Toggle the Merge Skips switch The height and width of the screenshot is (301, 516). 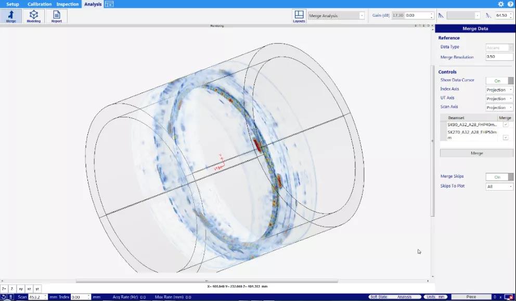coord(499,177)
